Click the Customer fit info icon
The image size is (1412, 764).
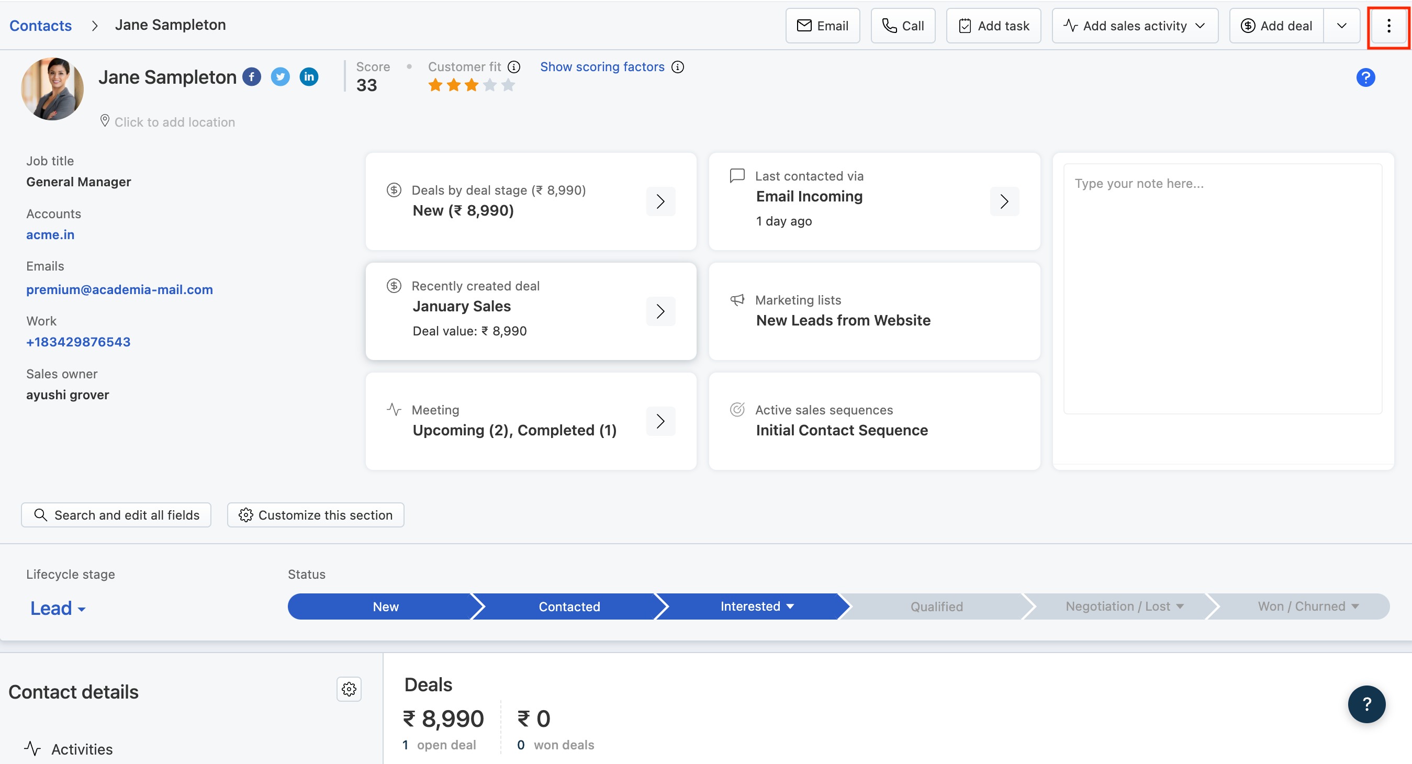tap(513, 67)
